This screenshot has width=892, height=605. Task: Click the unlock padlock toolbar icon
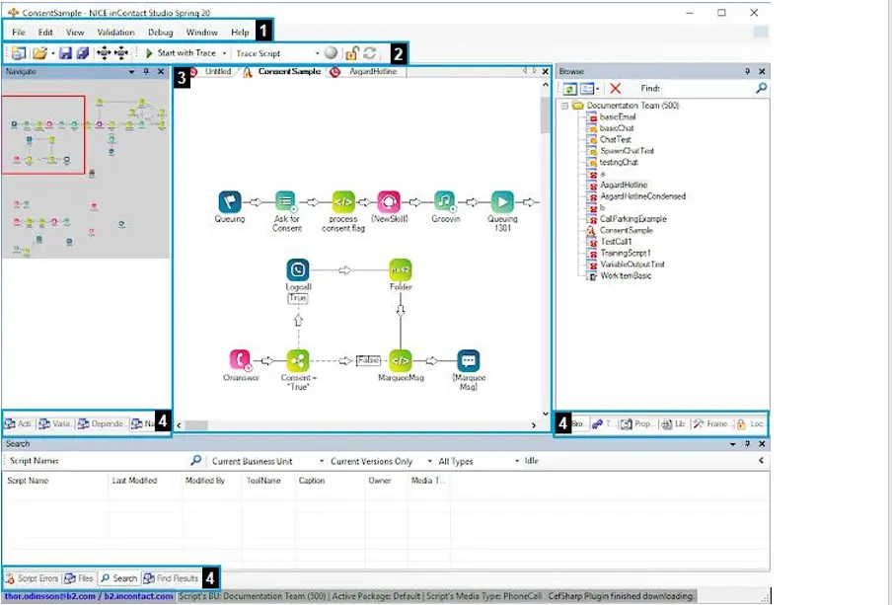coord(351,53)
